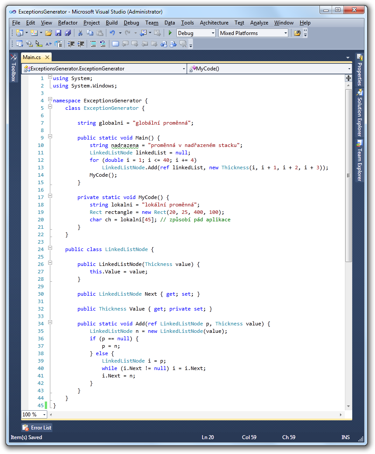
Task: Click the Open File folder icon
Action: click(x=49, y=33)
